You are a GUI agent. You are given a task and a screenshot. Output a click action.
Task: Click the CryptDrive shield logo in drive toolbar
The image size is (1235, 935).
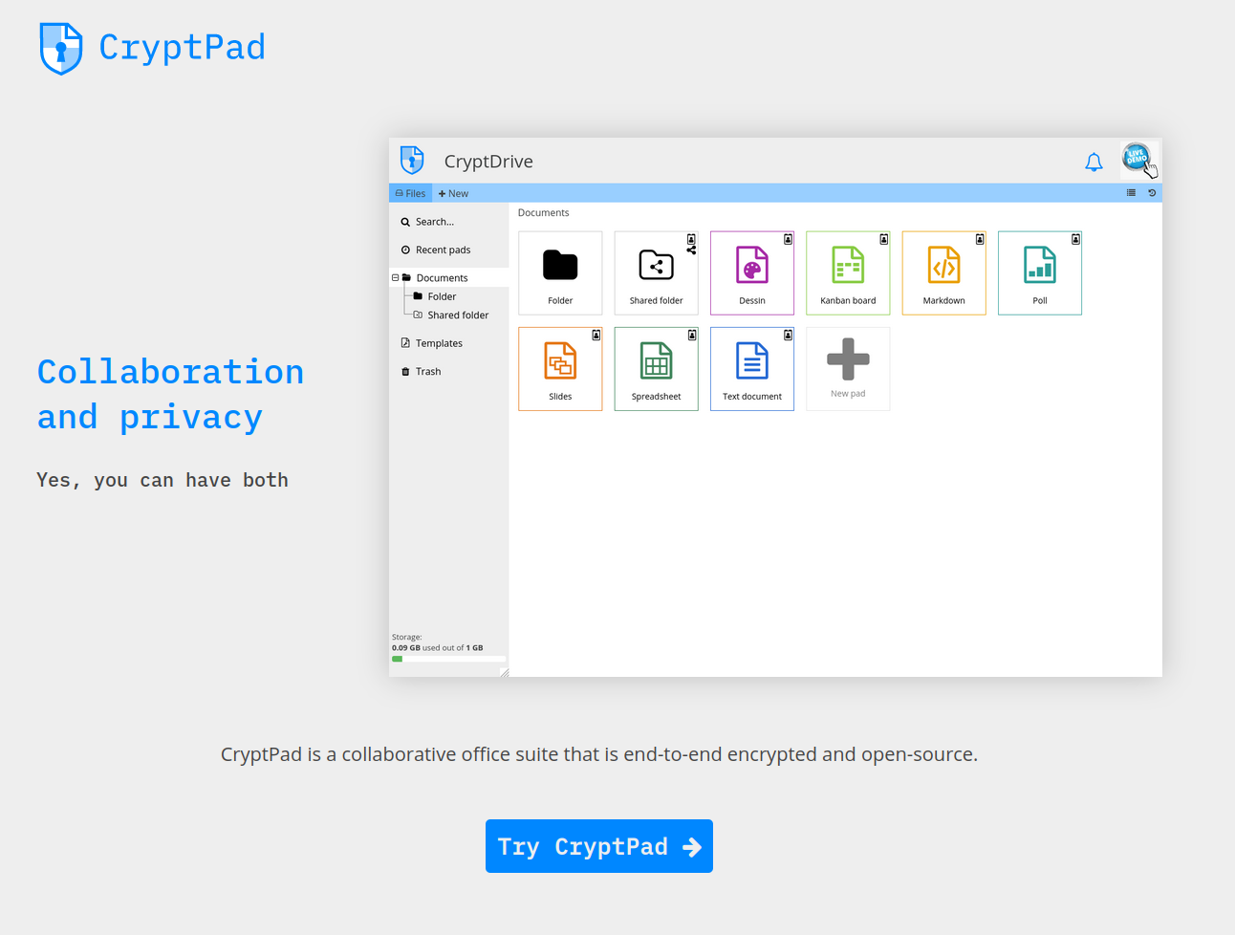(412, 161)
